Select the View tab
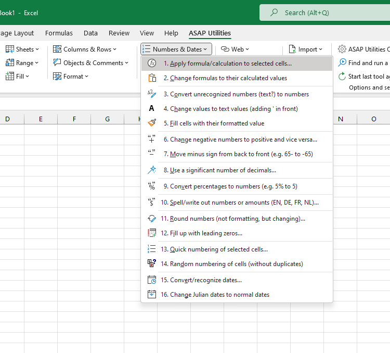 pos(147,33)
